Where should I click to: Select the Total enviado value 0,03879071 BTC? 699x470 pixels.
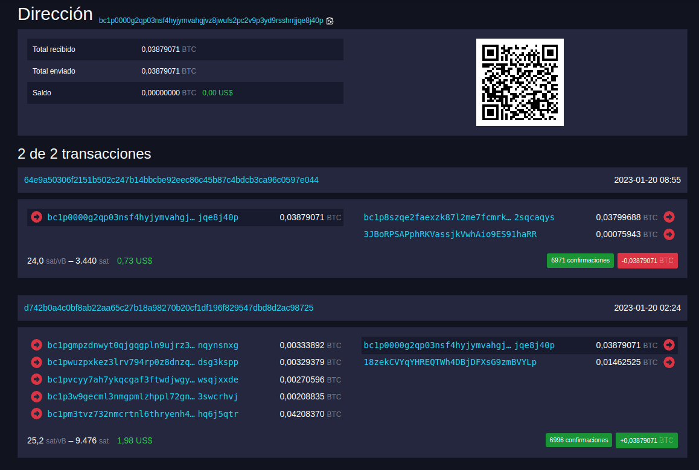click(x=168, y=71)
